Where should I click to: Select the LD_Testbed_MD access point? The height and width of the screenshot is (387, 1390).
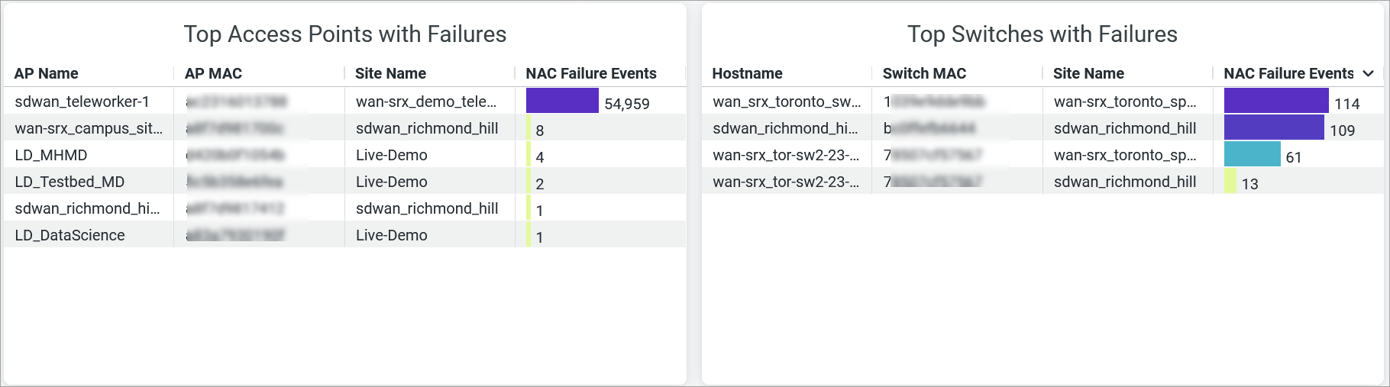[x=69, y=182]
